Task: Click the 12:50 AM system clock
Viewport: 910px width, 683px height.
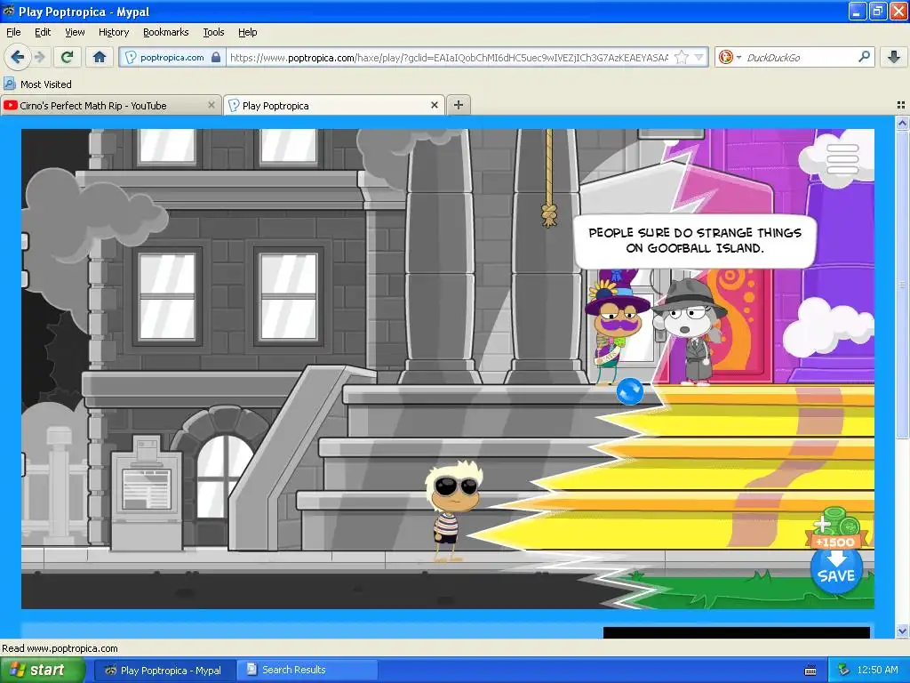Action: (x=877, y=671)
